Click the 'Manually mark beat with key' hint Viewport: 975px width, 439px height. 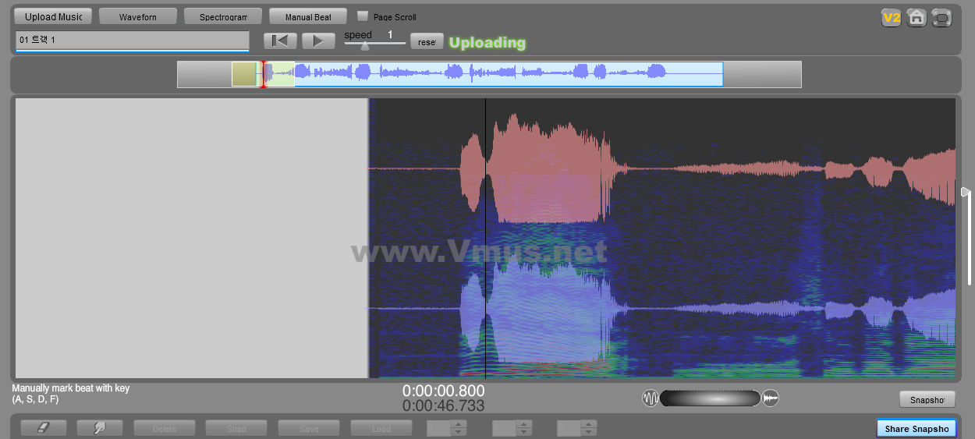[x=71, y=388]
